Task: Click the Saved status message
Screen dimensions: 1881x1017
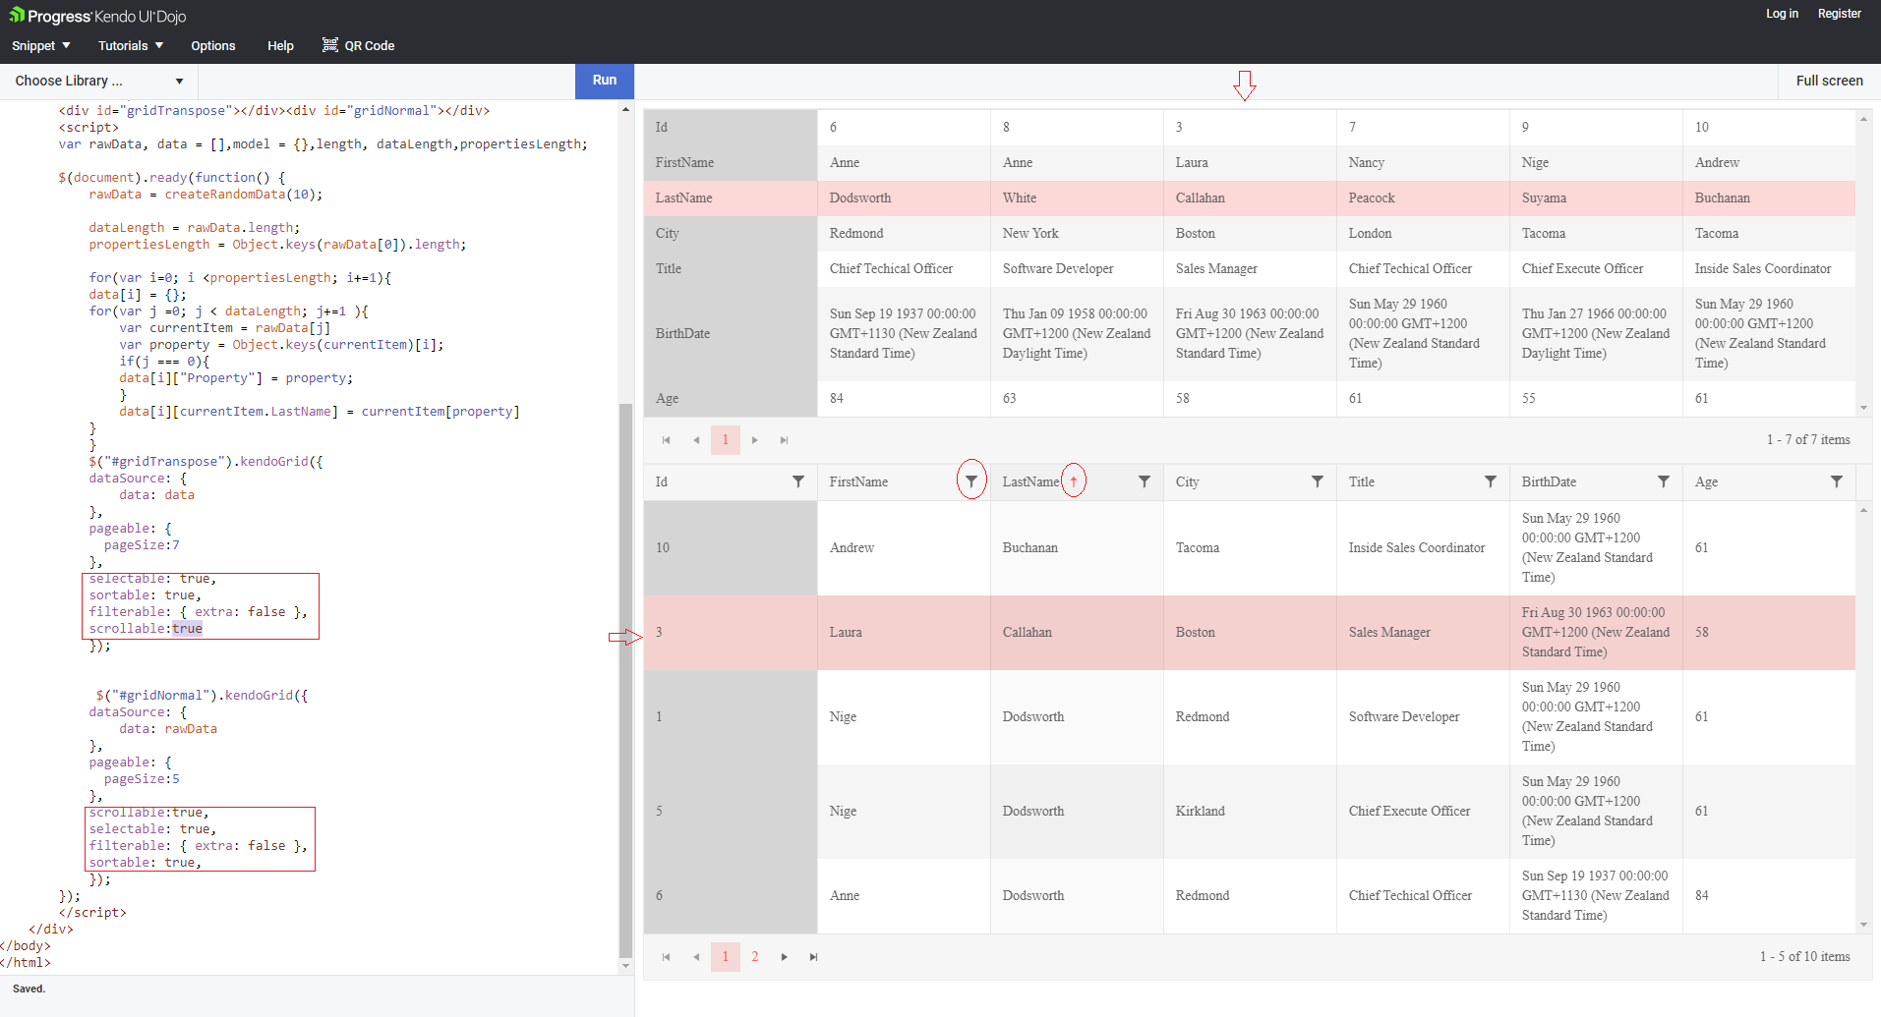Action: coord(29,989)
